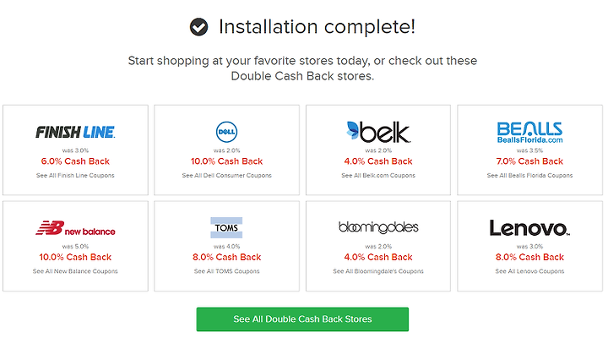This screenshot has height=338, width=608.
Task: Click See All Lenovo Coupons link
Action: 529,271
